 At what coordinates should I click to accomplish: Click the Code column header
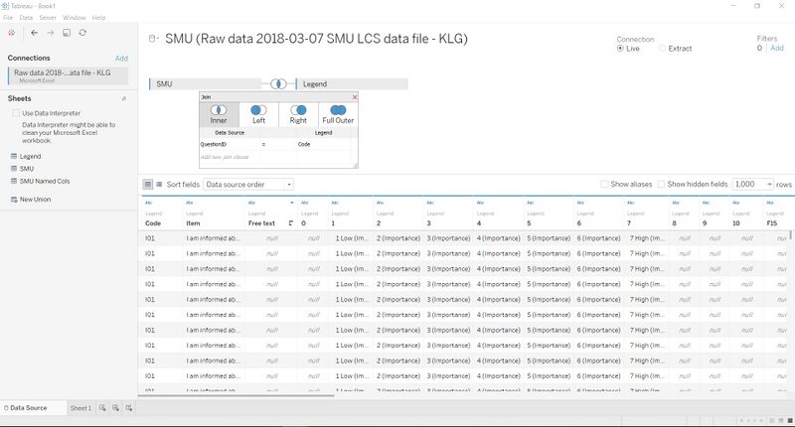pyautogui.click(x=153, y=223)
